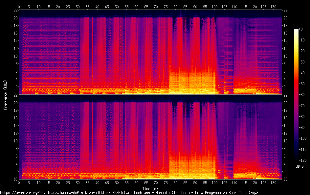Click the "130" tick on the top time axis
This screenshot has width=310, height=195.
273,7
